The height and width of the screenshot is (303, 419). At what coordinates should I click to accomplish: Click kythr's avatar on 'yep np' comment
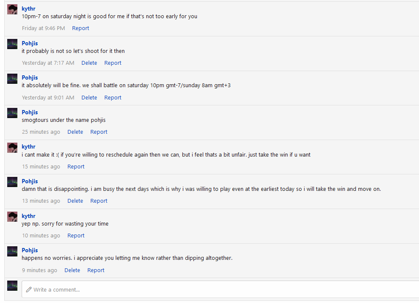[12, 217]
